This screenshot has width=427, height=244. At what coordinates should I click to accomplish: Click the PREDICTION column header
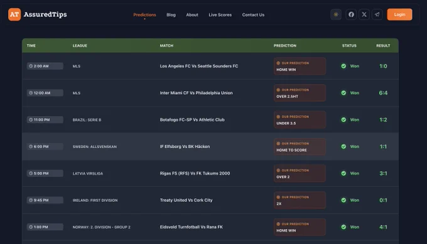[x=285, y=45]
